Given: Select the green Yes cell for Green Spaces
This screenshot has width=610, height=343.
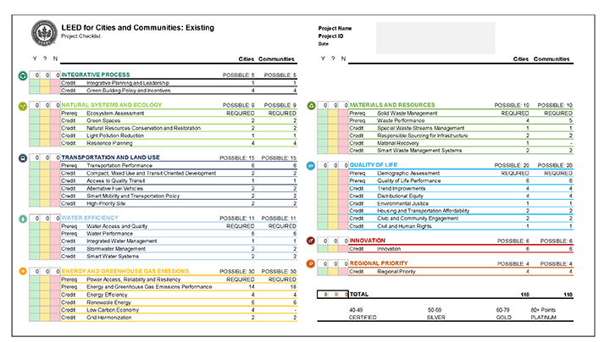Looking at the screenshot, I should click(x=34, y=121).
